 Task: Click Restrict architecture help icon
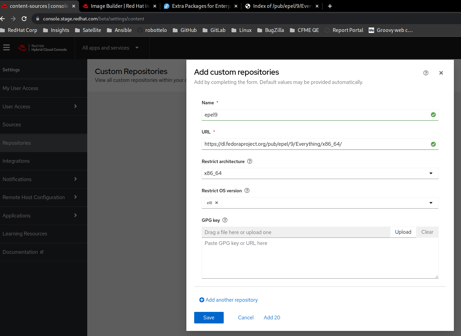coord(250,161)
